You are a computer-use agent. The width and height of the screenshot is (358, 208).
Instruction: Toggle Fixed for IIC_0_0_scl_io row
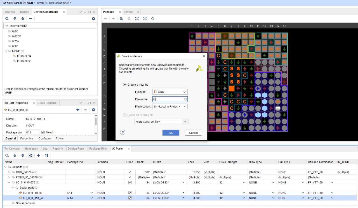click(130, 193)
